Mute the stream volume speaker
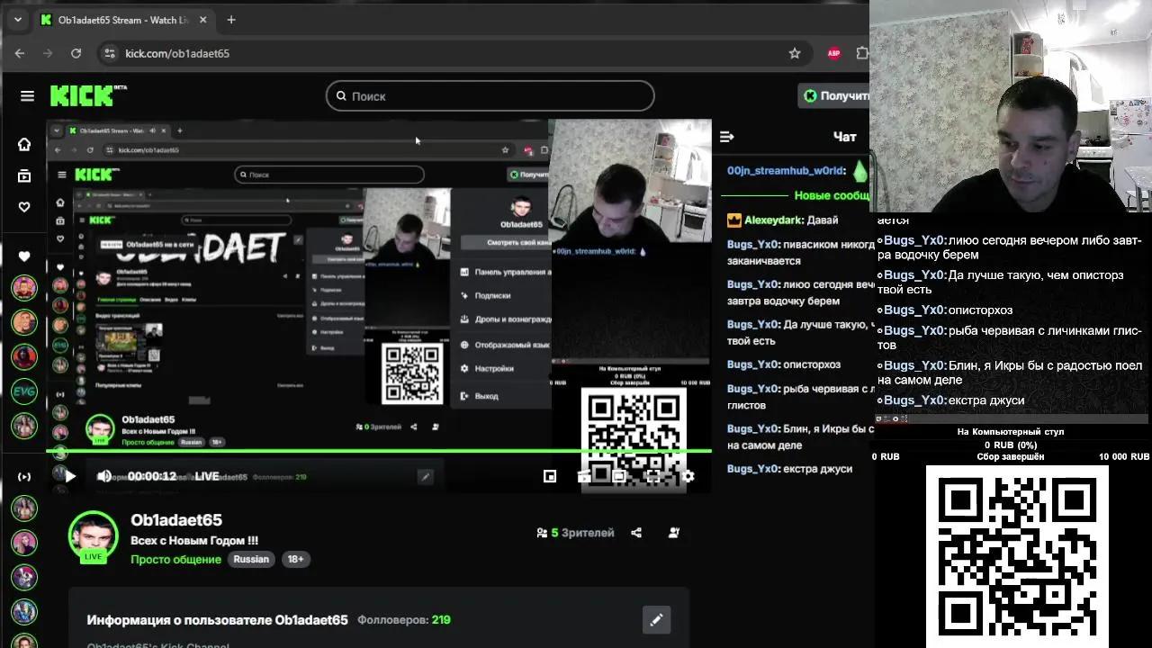The image size is (1152, 648). (104, 476)
